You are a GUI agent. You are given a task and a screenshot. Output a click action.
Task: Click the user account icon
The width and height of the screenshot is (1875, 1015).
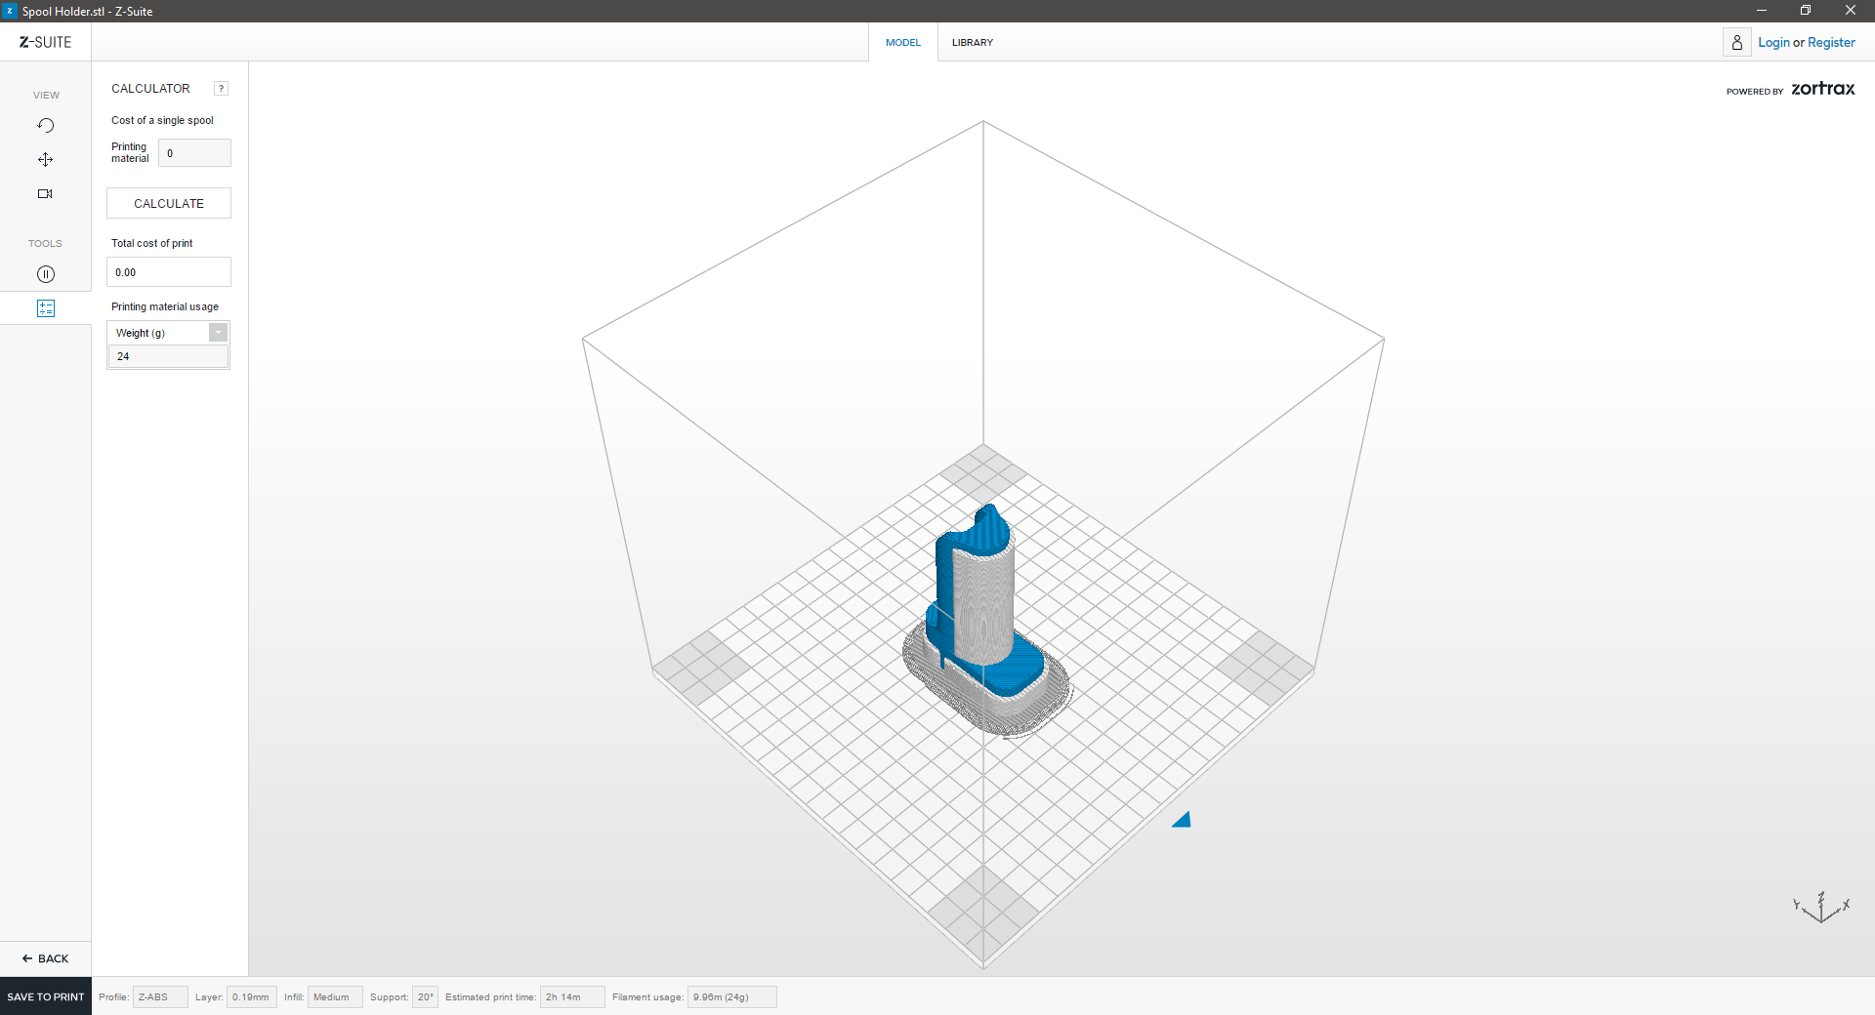click(1736, 42)
